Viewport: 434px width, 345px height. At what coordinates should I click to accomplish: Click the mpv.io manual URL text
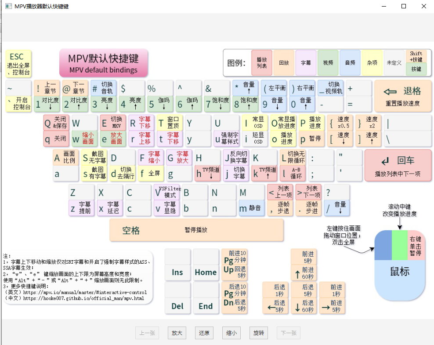[85, 292]
